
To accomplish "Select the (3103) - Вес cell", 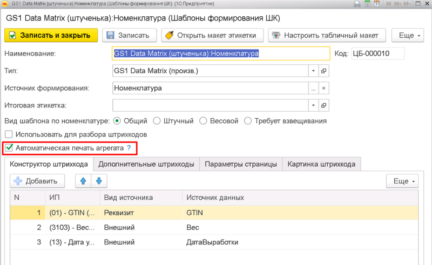I will (x=72, y=227).
